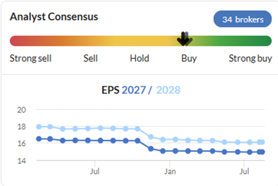
Task: Click the black consensus arrow marker
Action: (185, 39)
